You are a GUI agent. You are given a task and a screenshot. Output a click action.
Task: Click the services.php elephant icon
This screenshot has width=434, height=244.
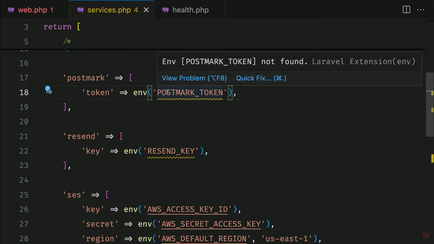click(81, 10)
